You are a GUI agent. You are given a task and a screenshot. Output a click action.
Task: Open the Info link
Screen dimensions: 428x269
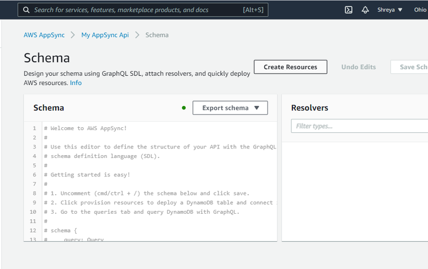(76, 83)
